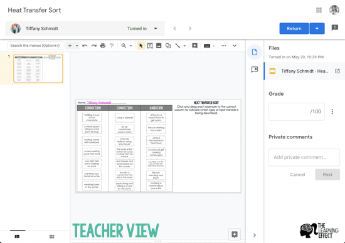This screenshot has width=345, height=243.
Task: Open the Tiffany Schmidt student selector dropdown
Action: tap(85, 29)
